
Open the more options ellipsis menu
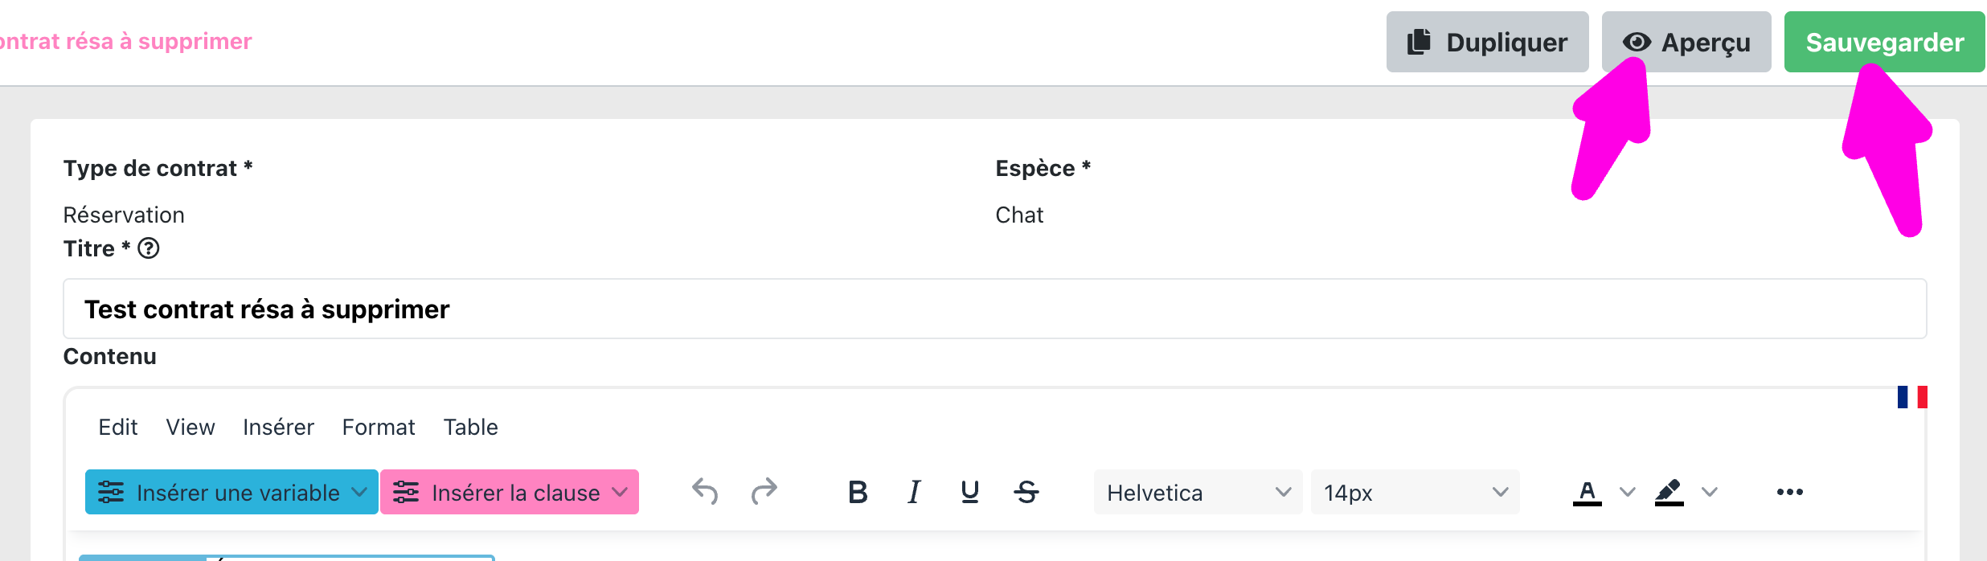click(1790, 492)
